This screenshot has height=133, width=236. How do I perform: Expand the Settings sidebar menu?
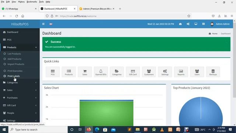(20, 120)
